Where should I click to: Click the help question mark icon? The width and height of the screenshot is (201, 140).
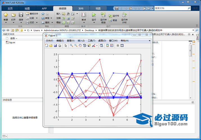coord(149,8)
